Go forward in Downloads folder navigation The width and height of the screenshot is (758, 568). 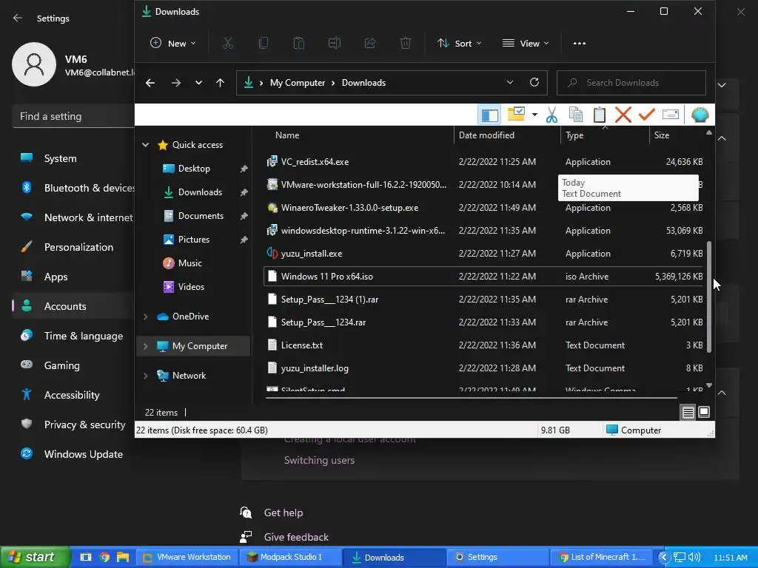click(176, 83)
